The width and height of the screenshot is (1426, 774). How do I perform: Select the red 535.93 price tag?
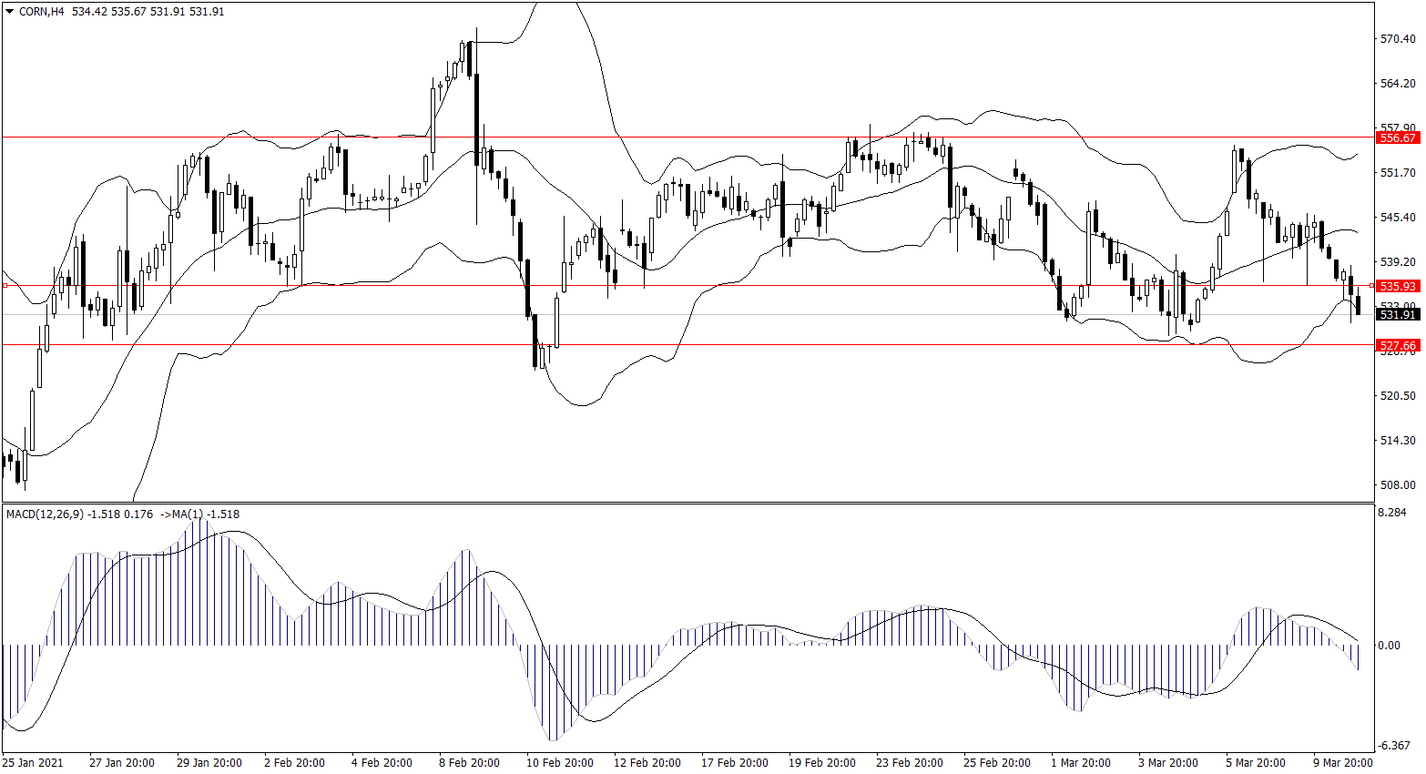coord(1398,286)
